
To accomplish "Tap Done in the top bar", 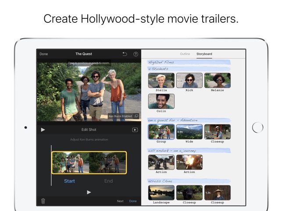I will 44,54.
